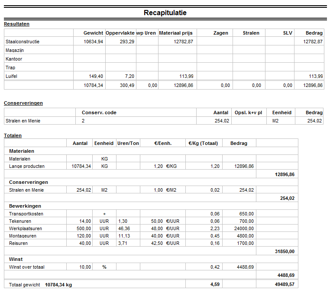Screen dimensions: 330x289
Task: Click the Reisuren €/Kg value 0,16
Action: [x=215, y=243]
